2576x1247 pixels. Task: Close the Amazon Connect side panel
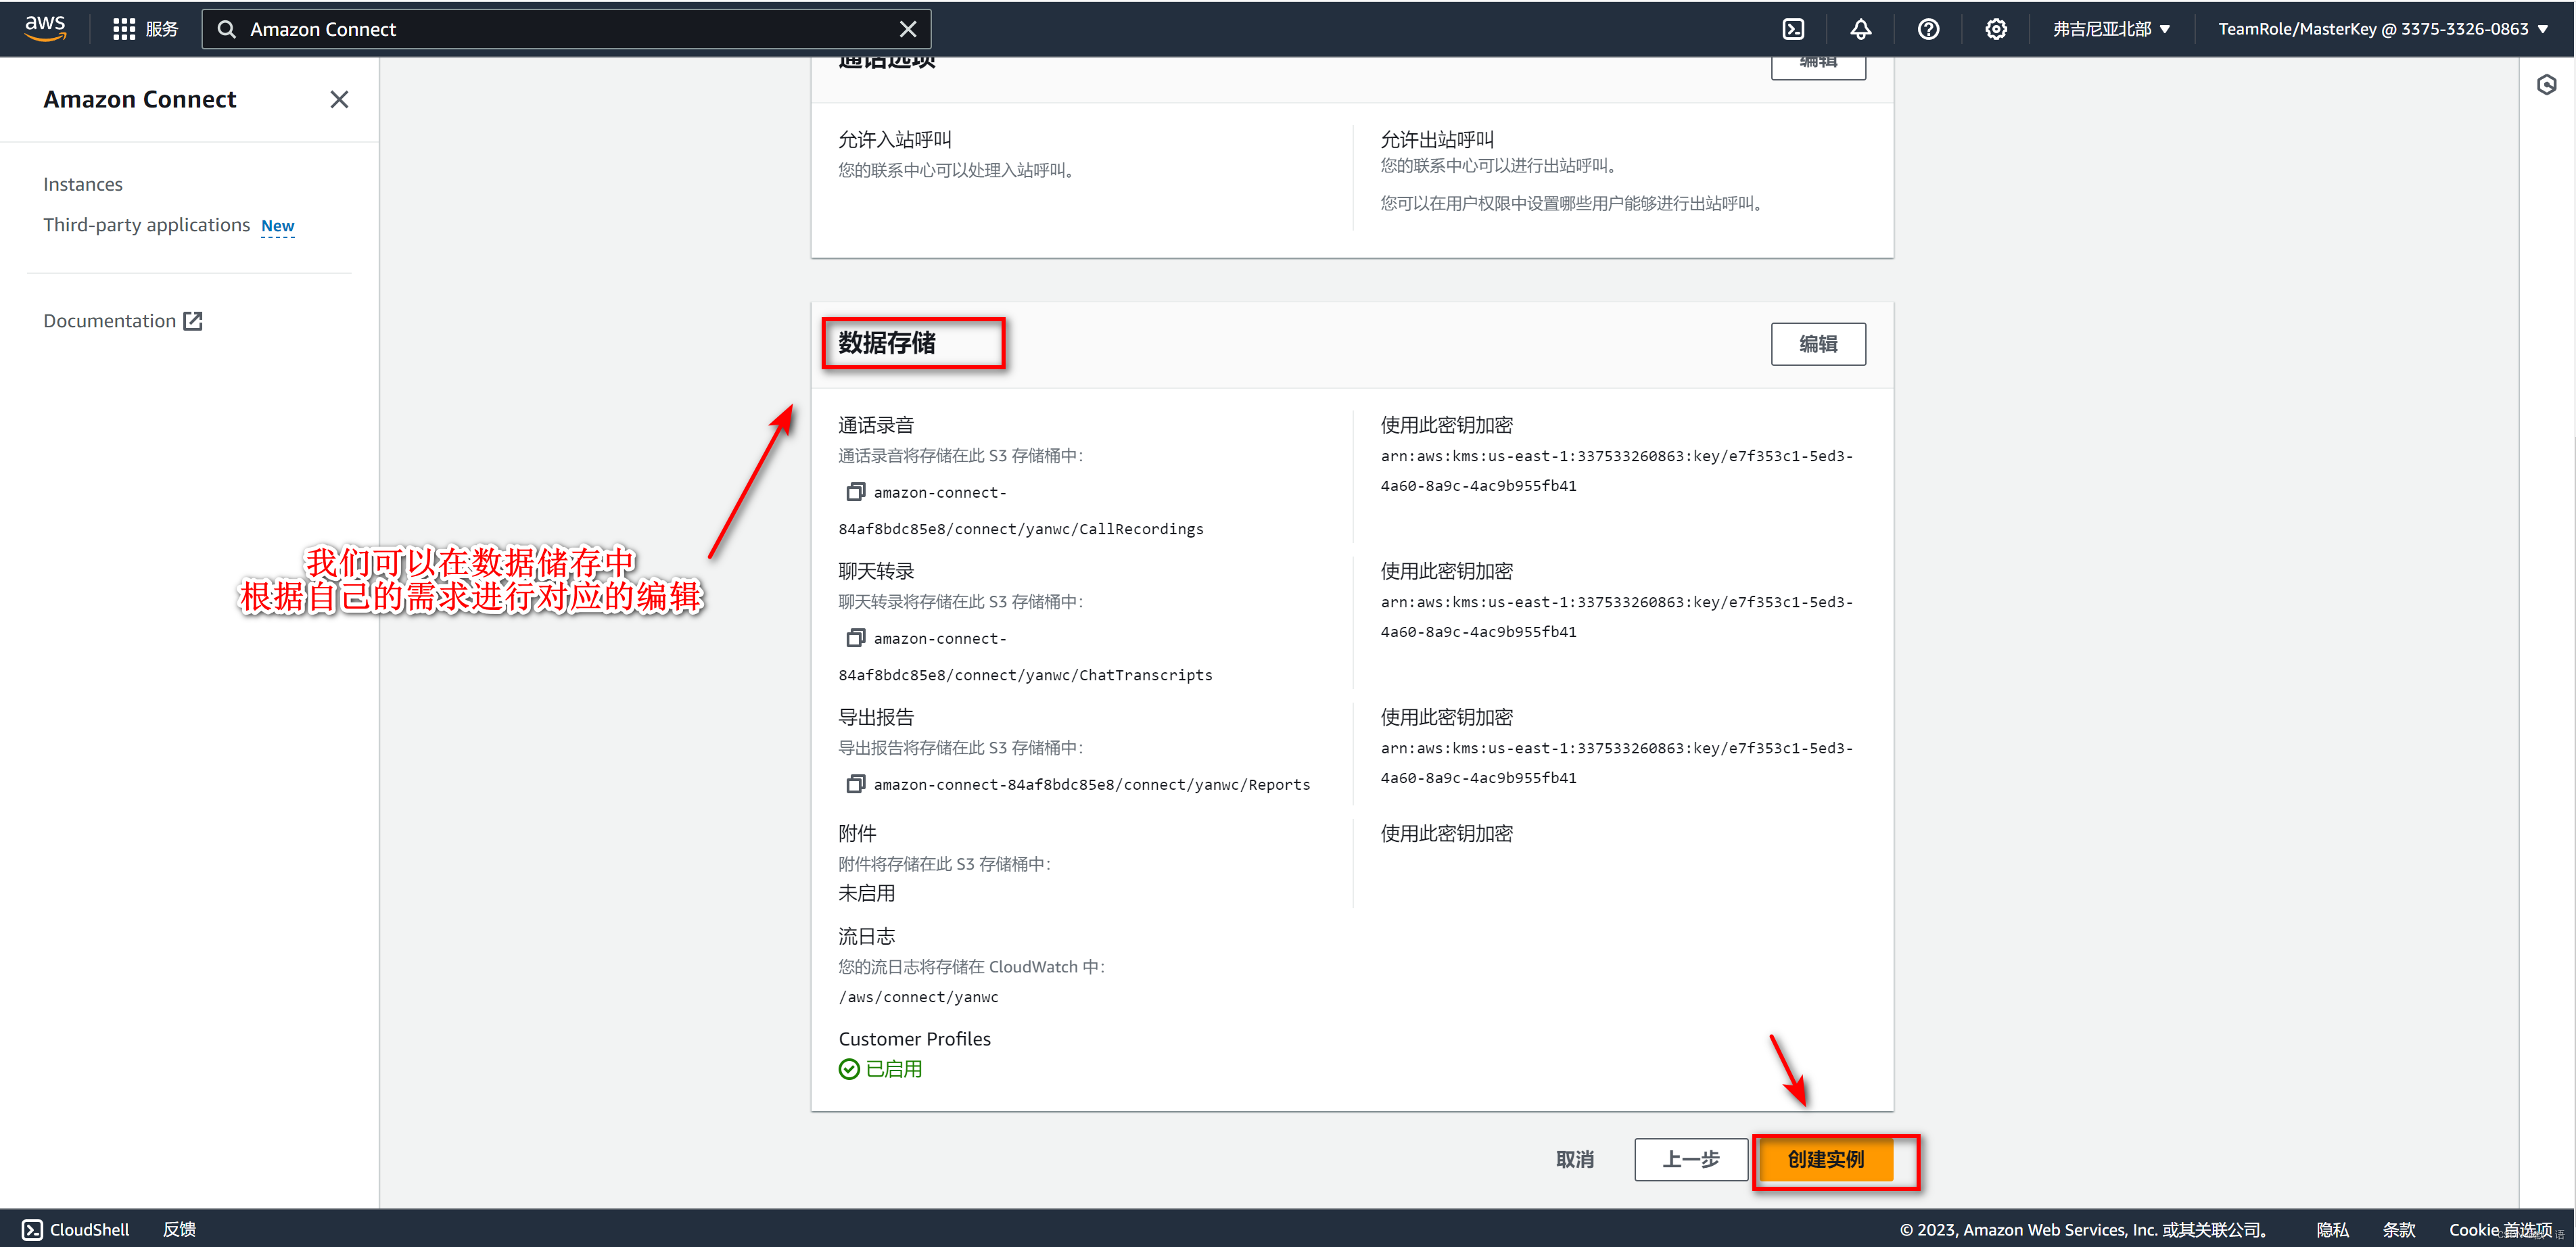pos(339,99)
